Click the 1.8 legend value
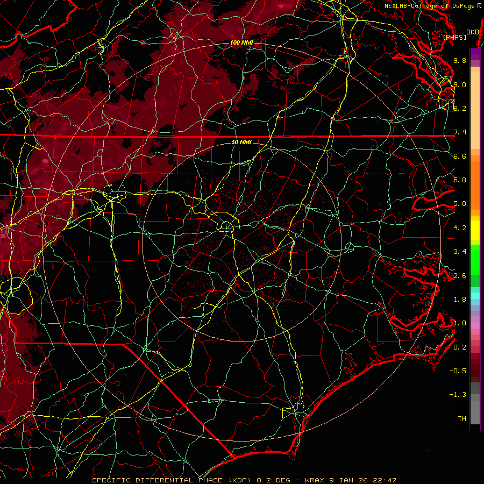 460,300
